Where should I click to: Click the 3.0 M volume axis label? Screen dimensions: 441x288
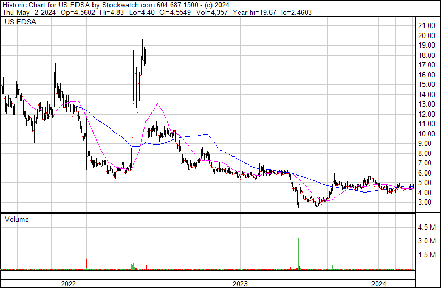[x=427, y=241]
